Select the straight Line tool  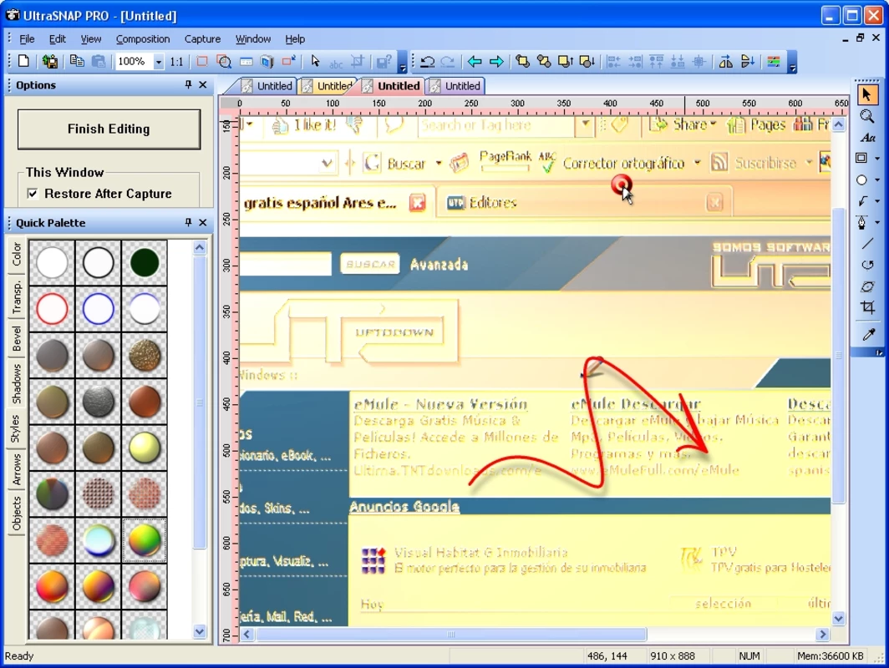[x=867, y=244]
